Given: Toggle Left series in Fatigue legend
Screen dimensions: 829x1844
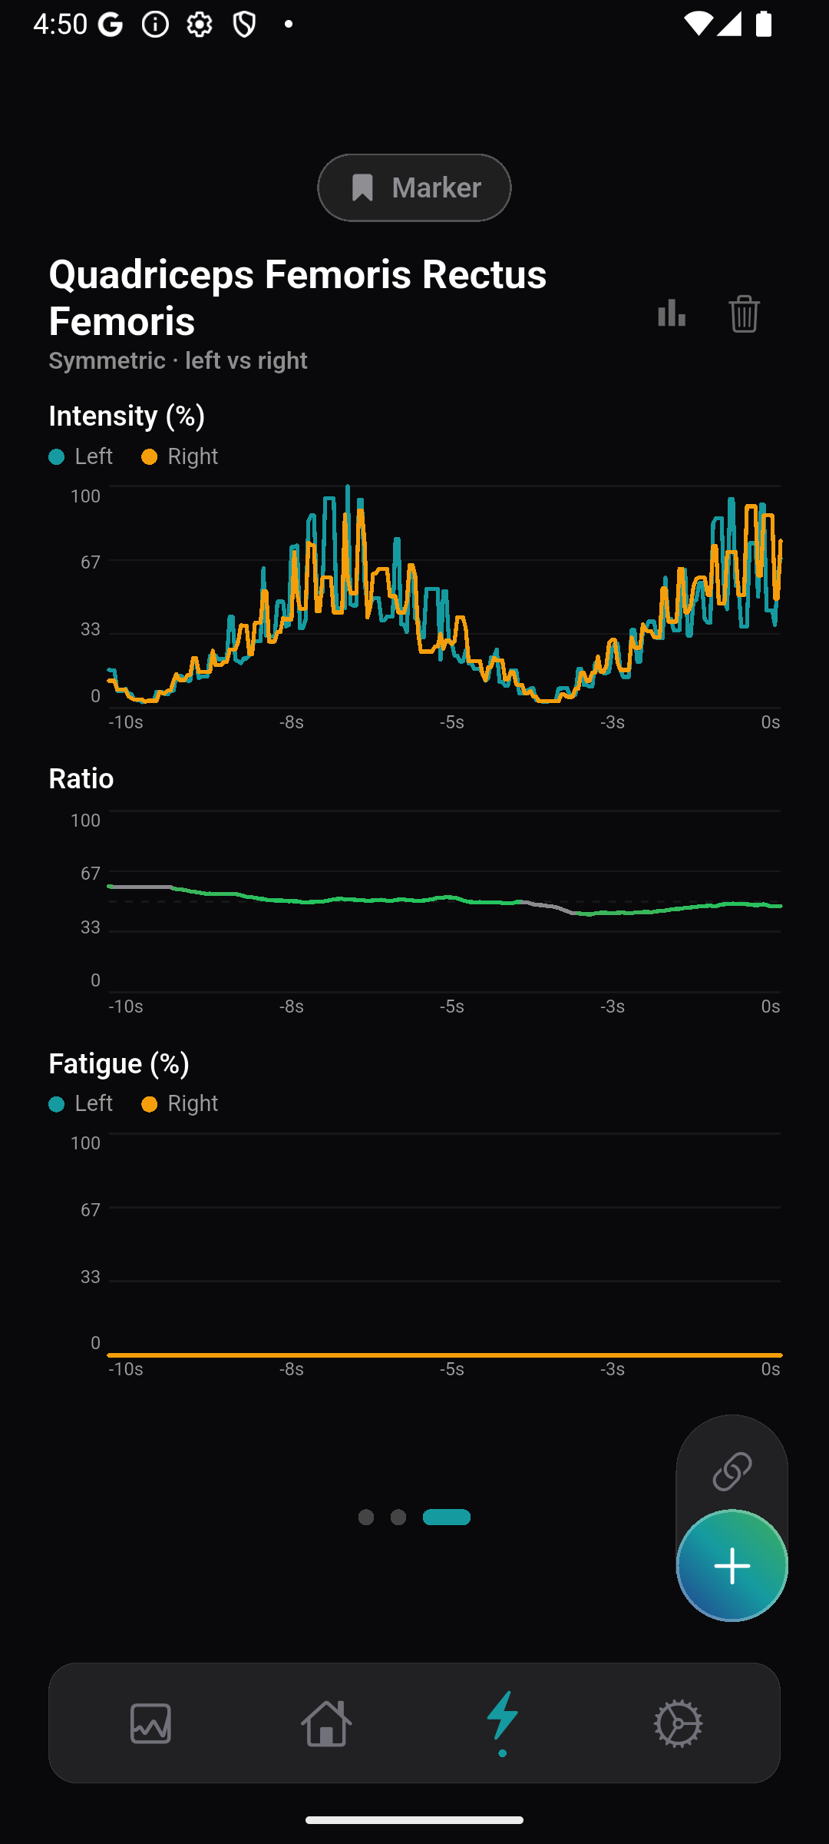Looking at the screenshot, I should (x=81, y=1103).
